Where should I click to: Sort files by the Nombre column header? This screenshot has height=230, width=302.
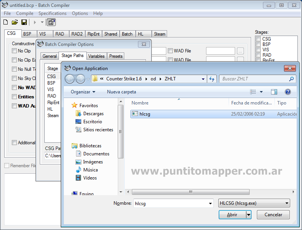(x=140, y=103)
